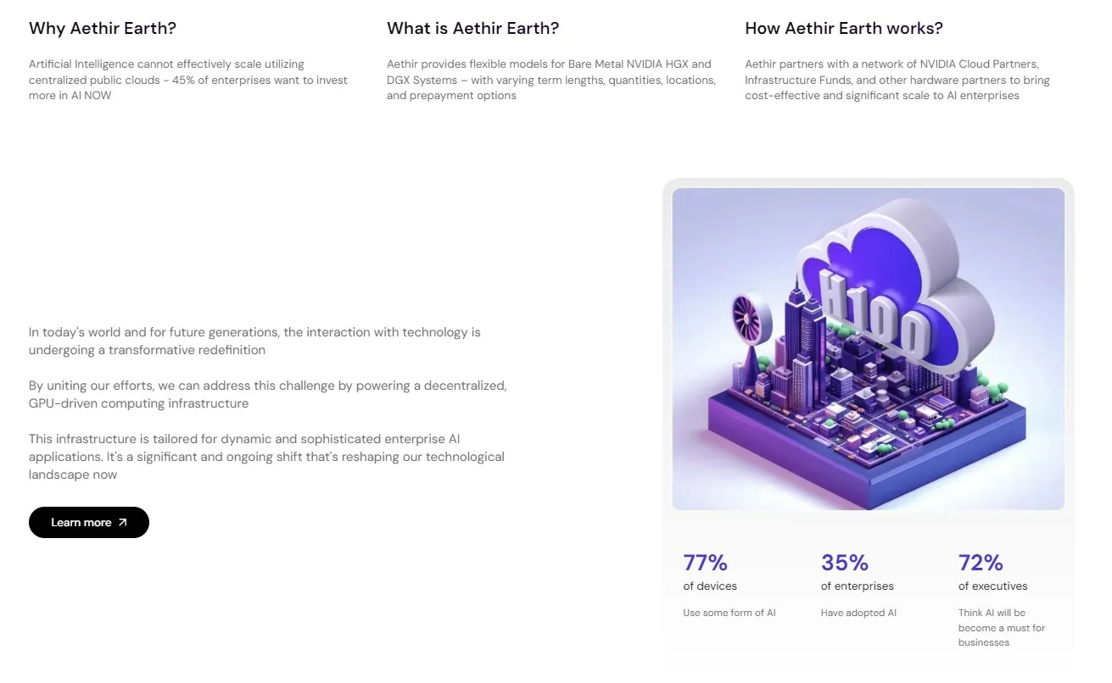Click the 35% statistic

point(844,562)
